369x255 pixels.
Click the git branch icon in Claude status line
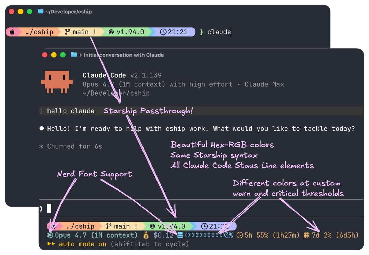click(109, 226)
